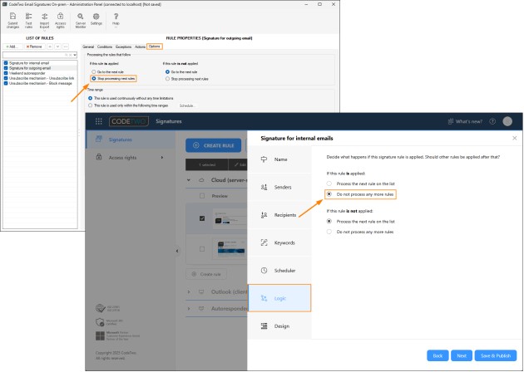Open Settings in the Administration Panel toolbar
524x372 pixels.
(x=96, y=19)
